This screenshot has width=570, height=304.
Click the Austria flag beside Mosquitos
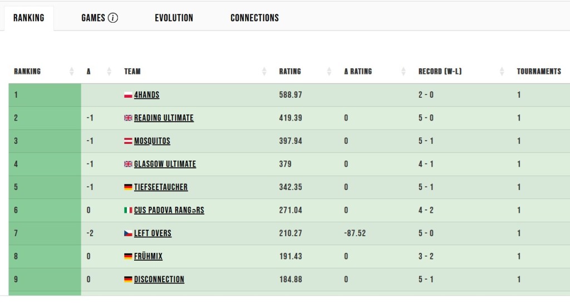[128, 141]
